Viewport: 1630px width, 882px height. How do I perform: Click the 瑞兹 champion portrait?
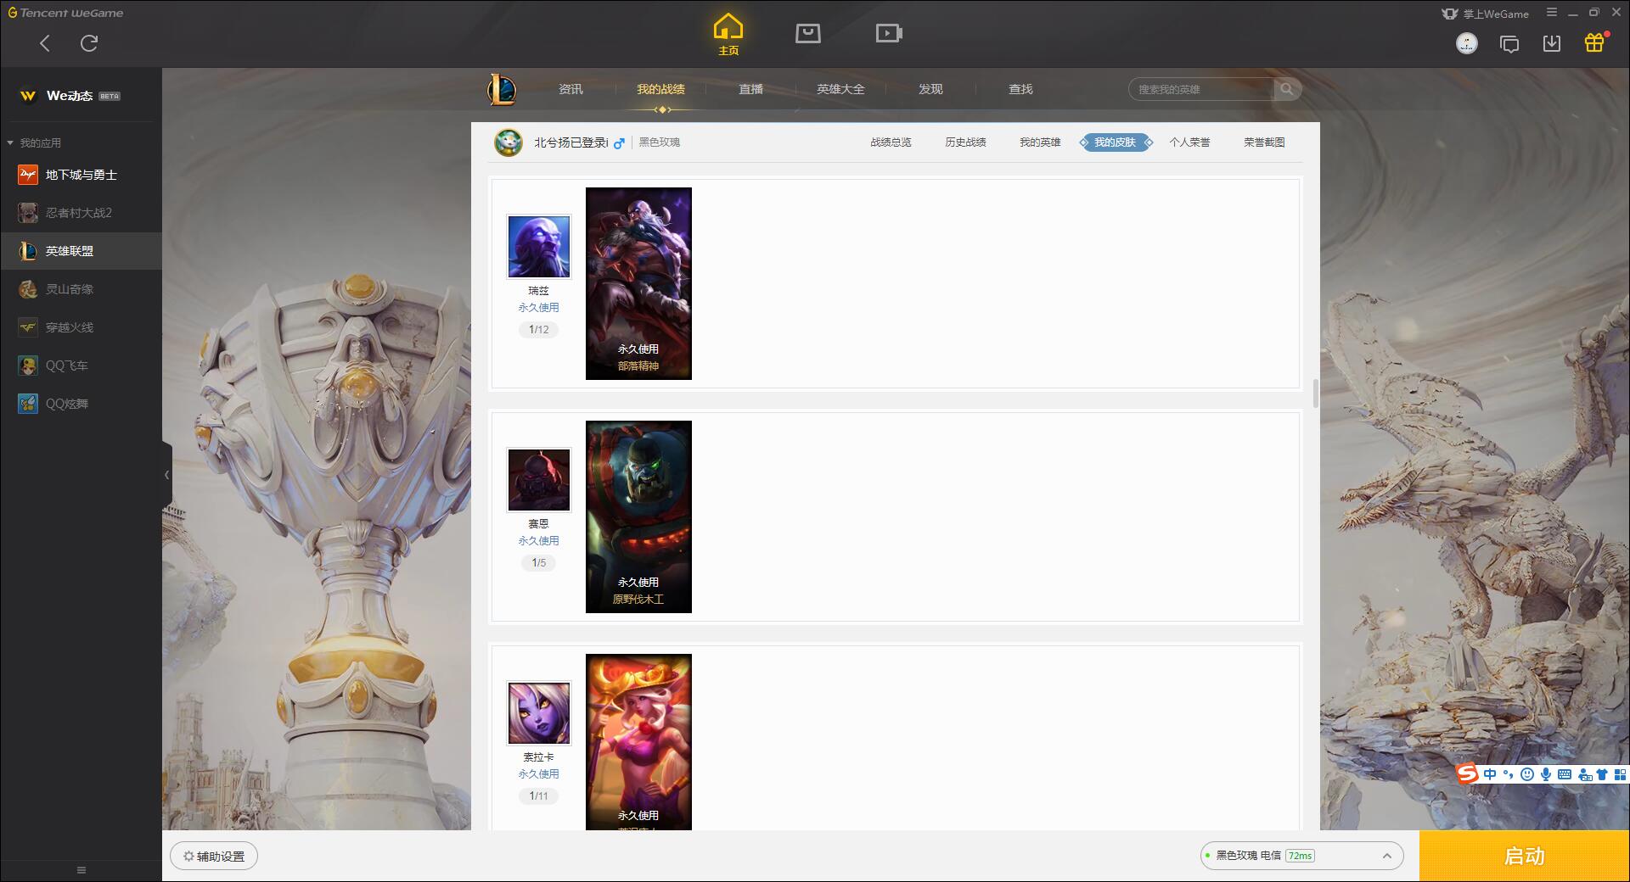click(539, 247)
